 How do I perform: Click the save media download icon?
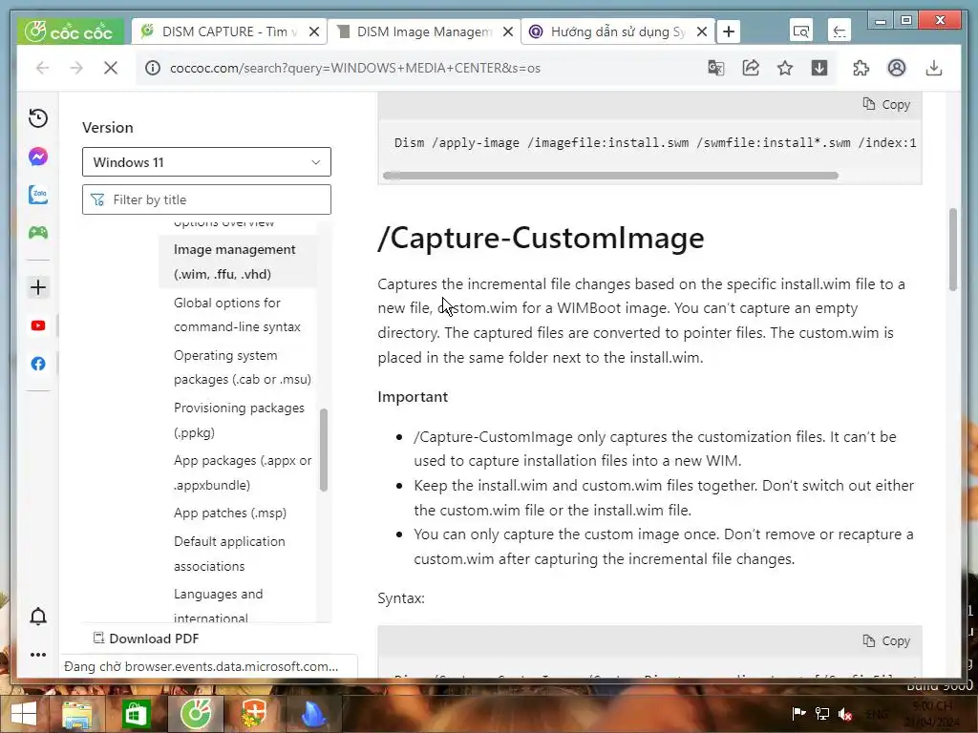pos(819,68)
